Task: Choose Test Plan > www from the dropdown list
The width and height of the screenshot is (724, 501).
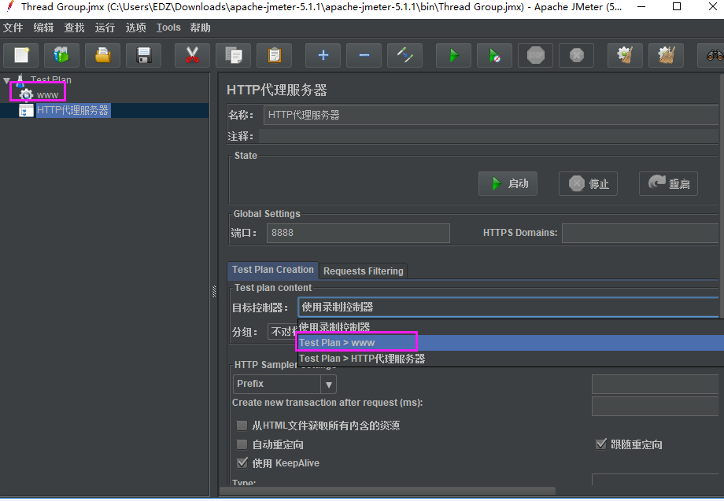Action: (x=511, y=343)
